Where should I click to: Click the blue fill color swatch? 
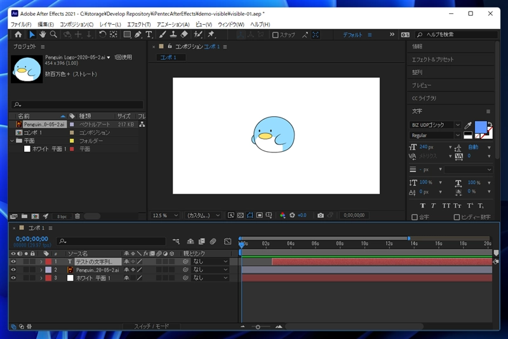(481, 127)
